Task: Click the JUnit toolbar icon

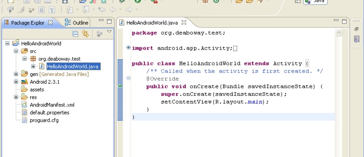Action: tap(93, 2)
